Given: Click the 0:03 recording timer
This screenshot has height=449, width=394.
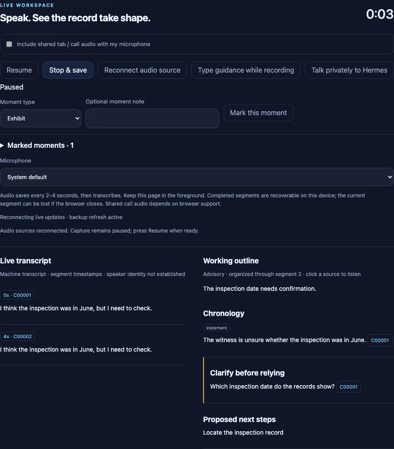Looking at the screenshot, I should click(380, 14).
